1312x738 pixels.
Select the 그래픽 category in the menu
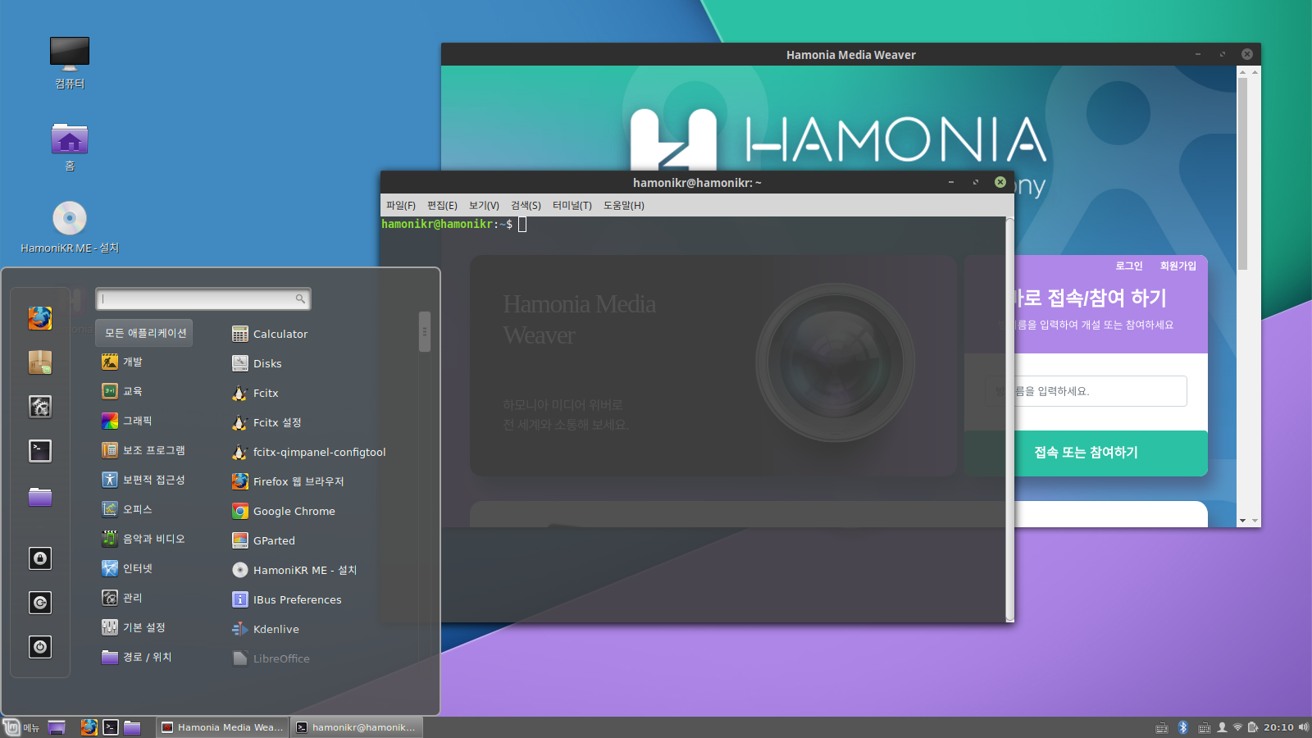click(137, 421)
